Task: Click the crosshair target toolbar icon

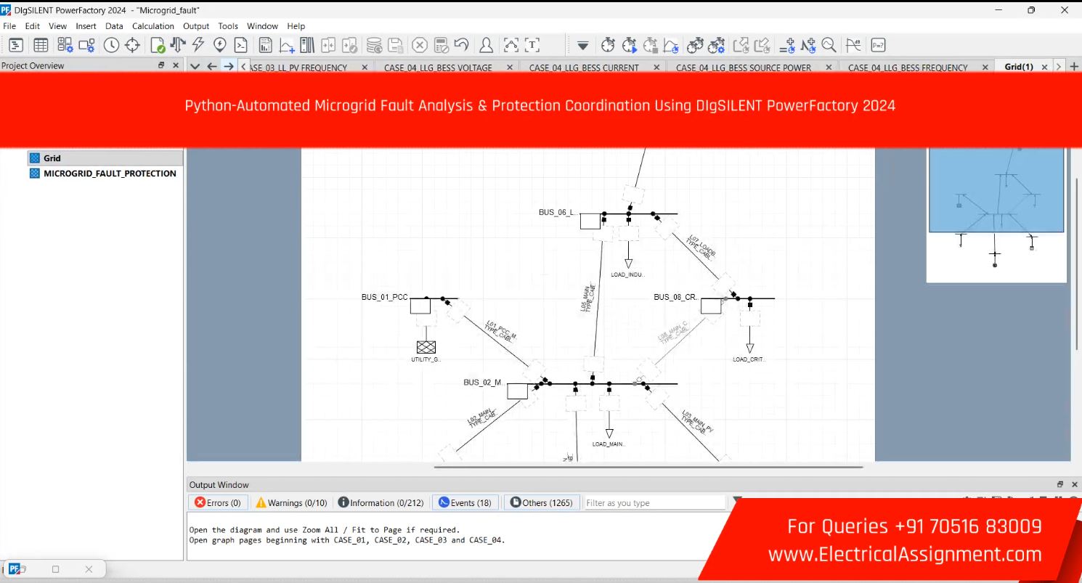Action: tap(132, 45)
